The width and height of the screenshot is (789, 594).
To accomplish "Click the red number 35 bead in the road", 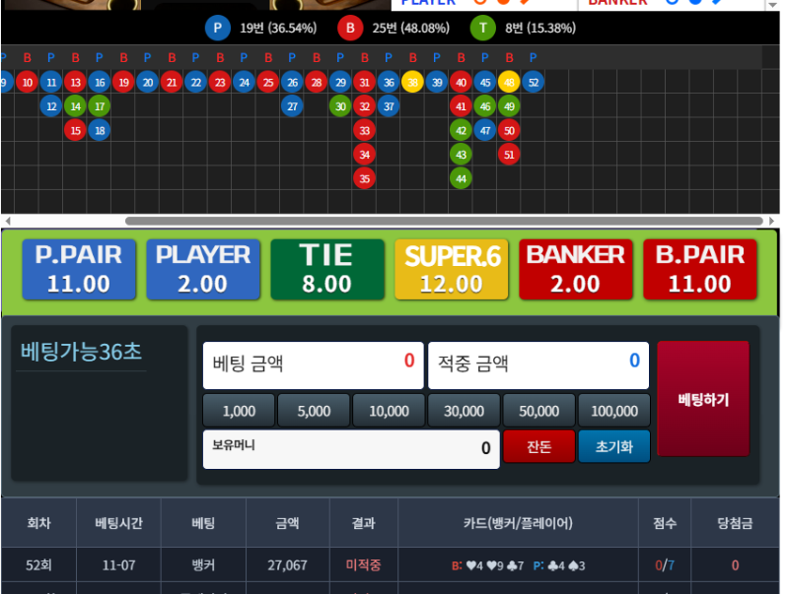I will click(x=364, y=178).
